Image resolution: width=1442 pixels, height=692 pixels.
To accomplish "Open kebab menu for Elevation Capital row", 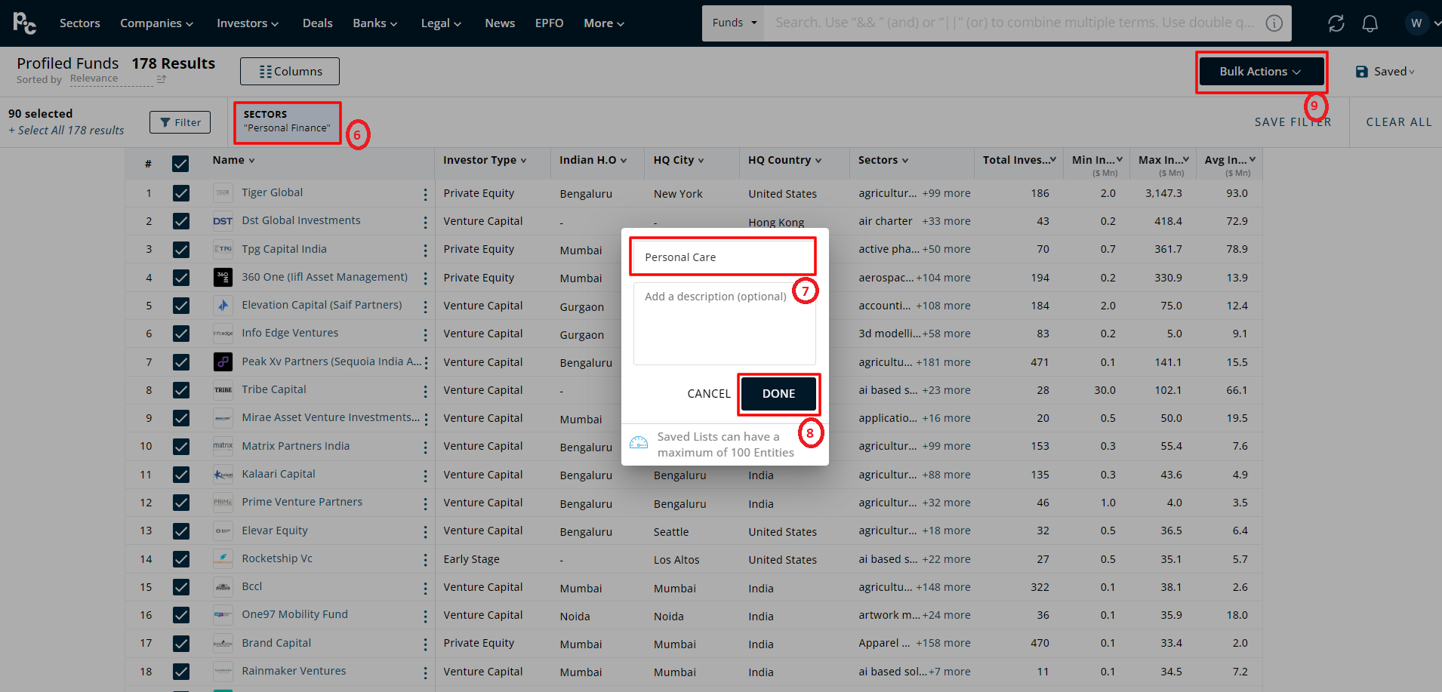I will point(425,307).
